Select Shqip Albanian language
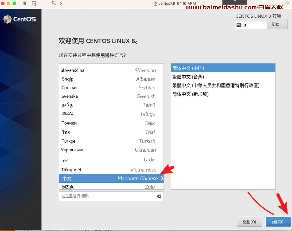This screenshot has width=292, height=231. click(x=111, y=79)
